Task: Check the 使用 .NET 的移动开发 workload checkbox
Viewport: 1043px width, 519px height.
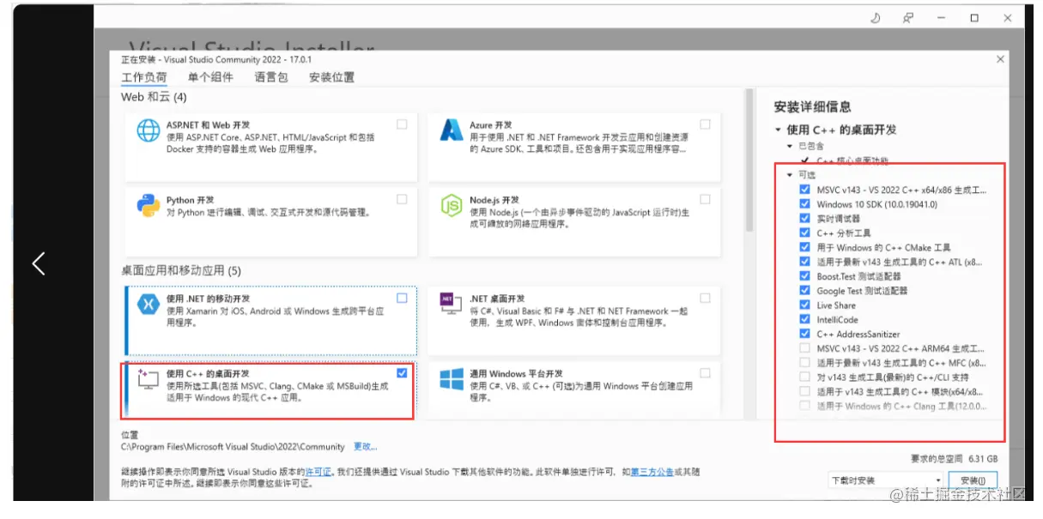Action: tap(402, 299)
